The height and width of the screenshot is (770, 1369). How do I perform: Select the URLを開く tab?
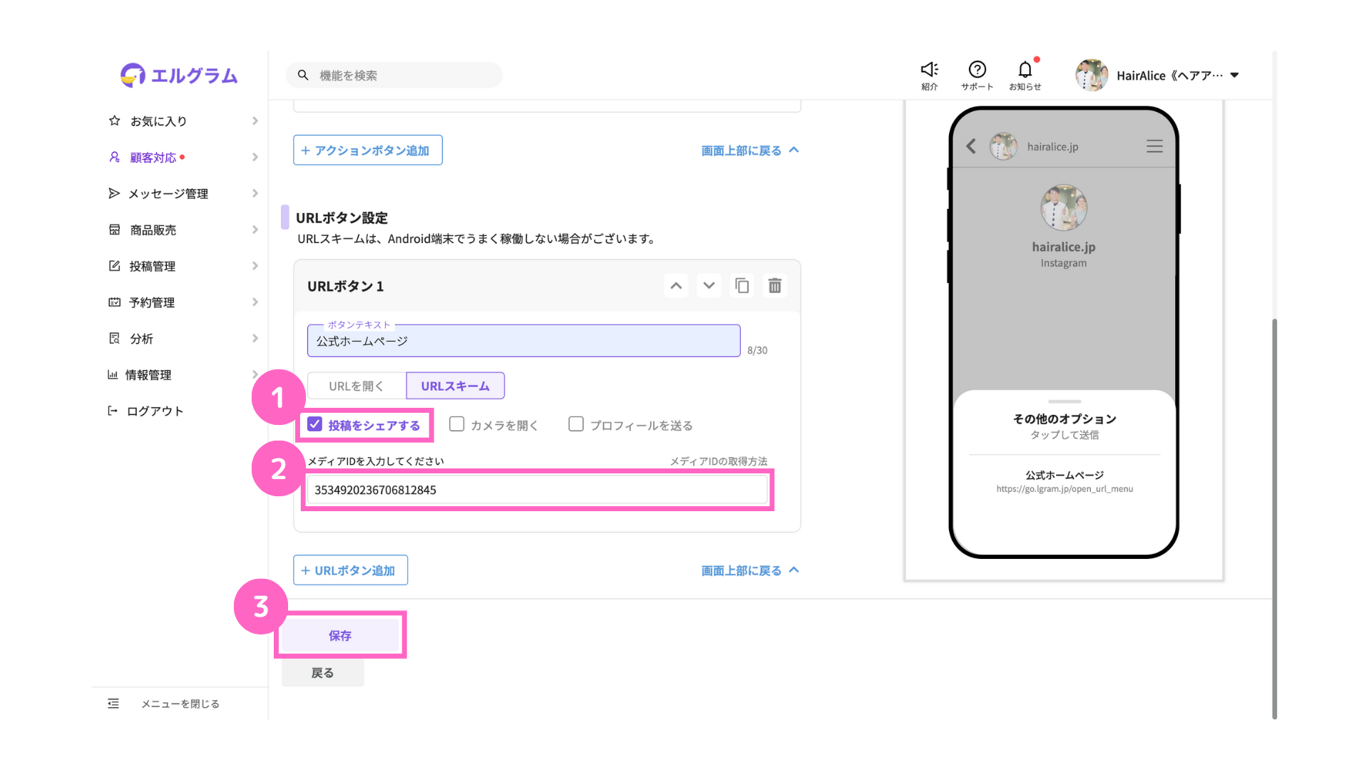point(357,386)
